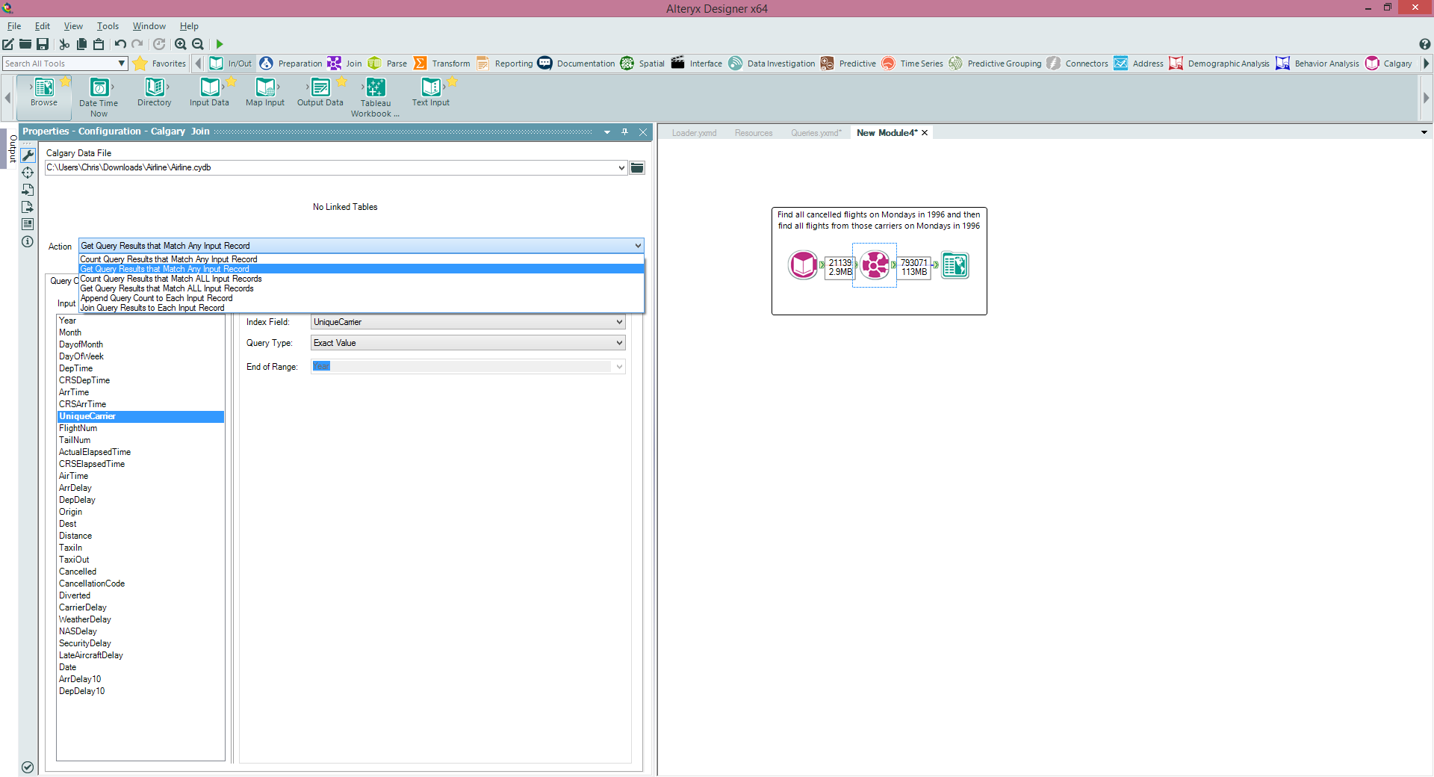Expand the Calgary Data File path dropdown
Image resolution: width=1434 pixels, height=777 pixels.
click(x=621, y=168)
